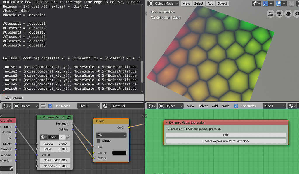Click the Edit expression button

pos(226,135)
